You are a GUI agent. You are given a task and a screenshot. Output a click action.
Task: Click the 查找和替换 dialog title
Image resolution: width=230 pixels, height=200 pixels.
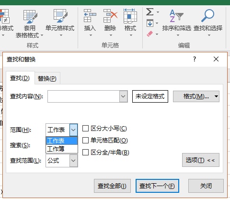[21, 59]
